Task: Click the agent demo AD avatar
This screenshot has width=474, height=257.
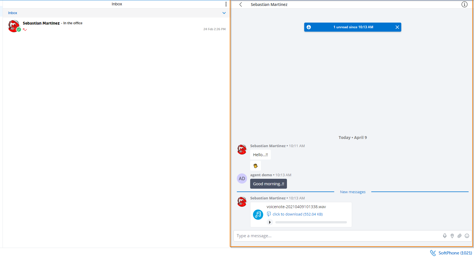Action: coord(242,178)
